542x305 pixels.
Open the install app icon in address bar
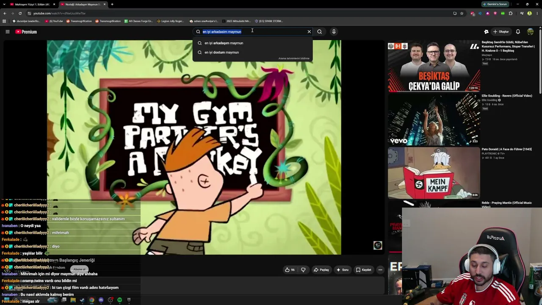(x=455, y=13)
